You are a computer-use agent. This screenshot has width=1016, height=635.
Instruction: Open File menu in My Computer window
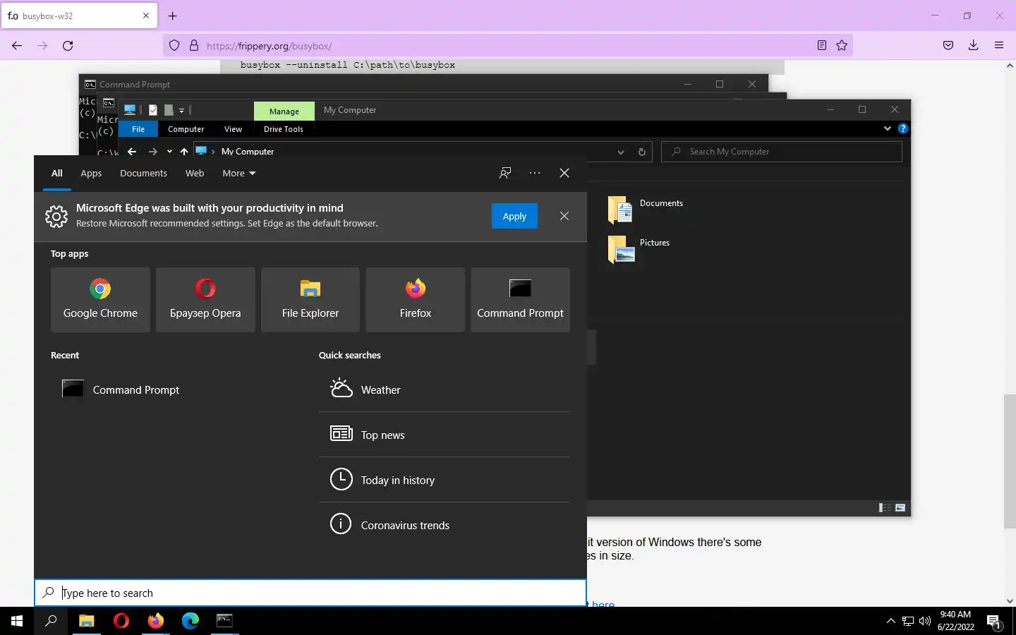click(x=138, y=129)
